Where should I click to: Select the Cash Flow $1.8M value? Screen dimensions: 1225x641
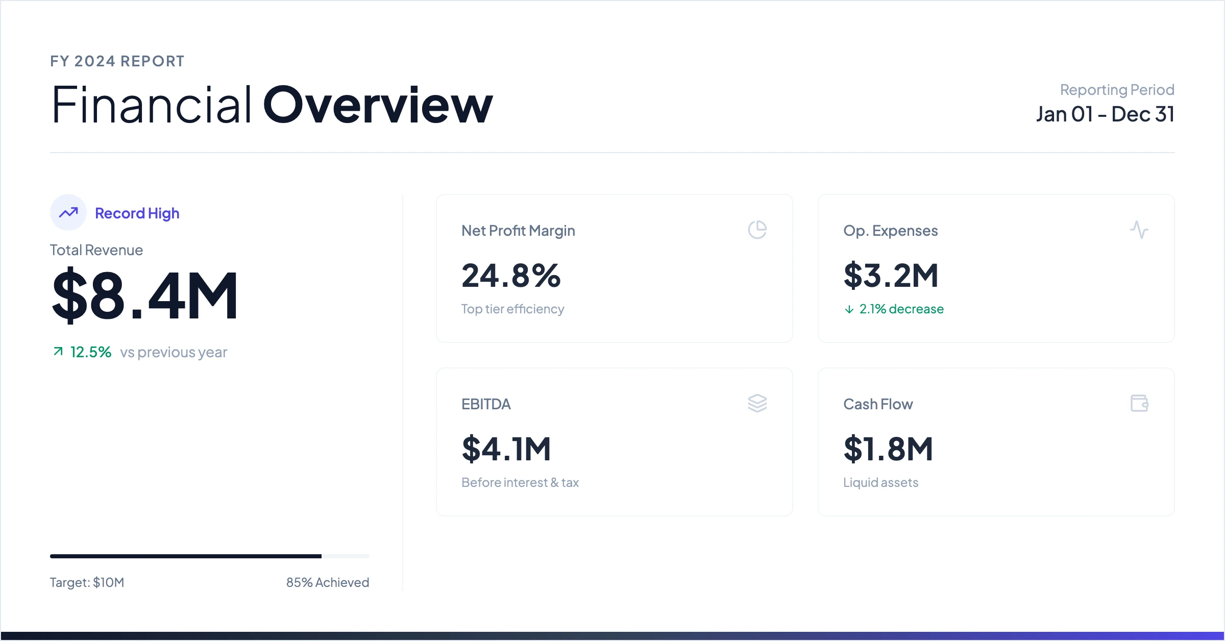pos(888,449)
